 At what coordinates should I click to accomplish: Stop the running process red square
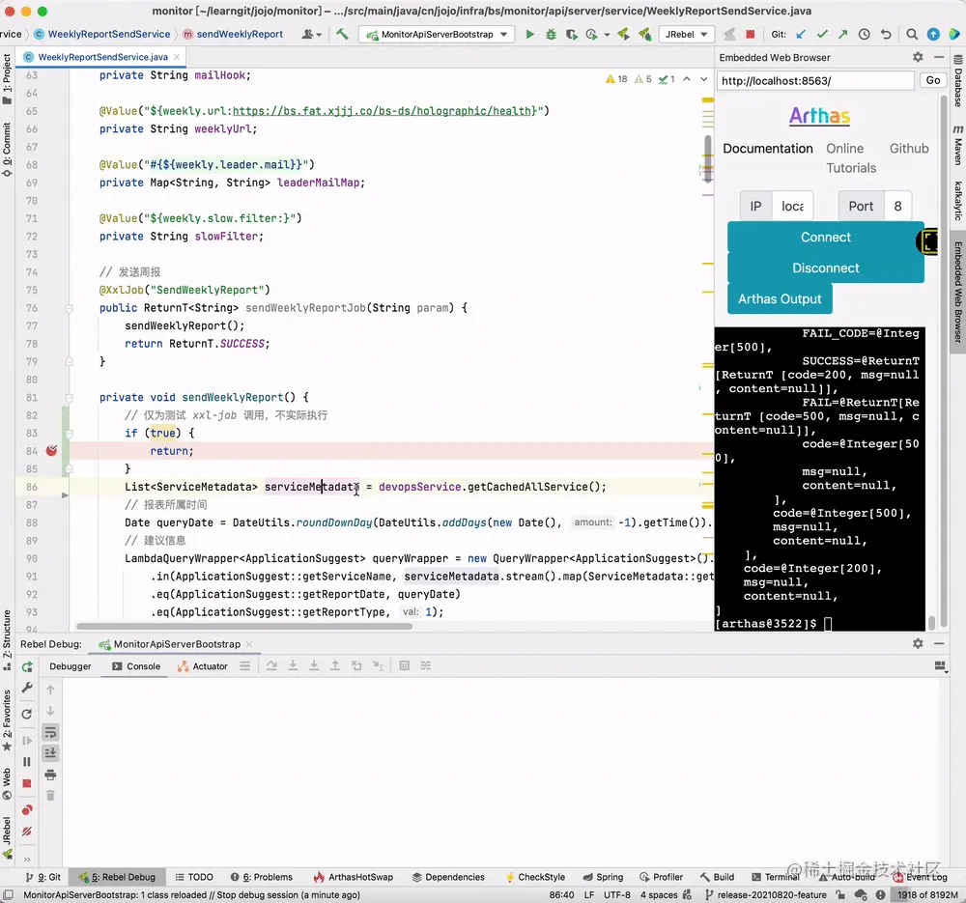point(750,35)
